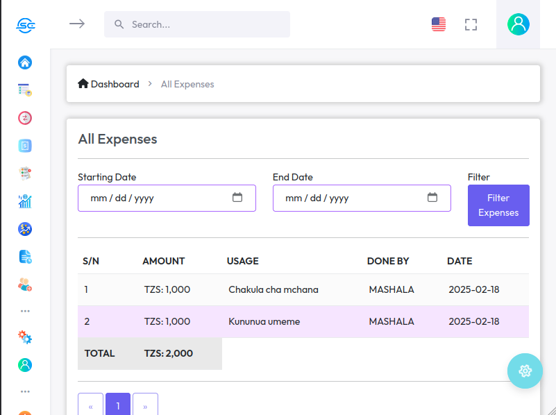This screenshot has height=415, width=556.
Task: Go to next page with » button
Action: pyautogui.click(x=145, y=406)
